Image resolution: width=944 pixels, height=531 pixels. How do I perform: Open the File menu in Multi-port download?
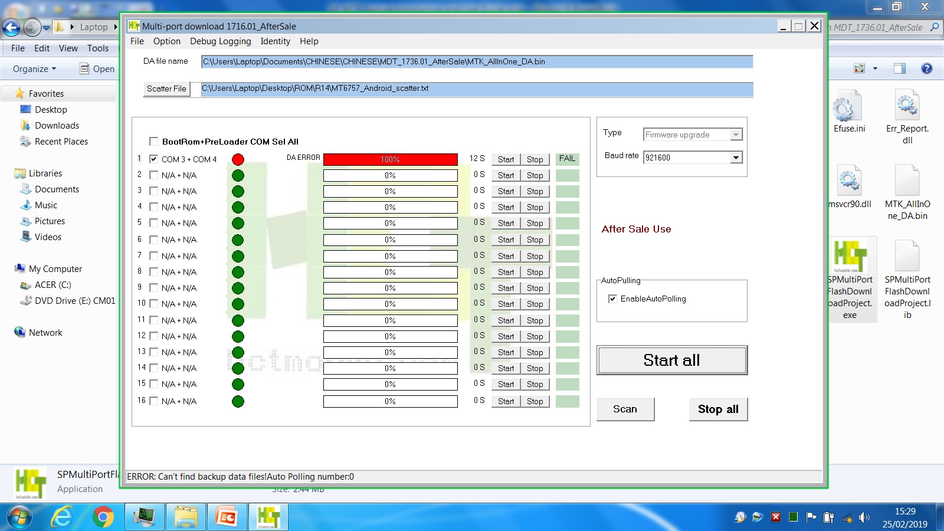137,41
